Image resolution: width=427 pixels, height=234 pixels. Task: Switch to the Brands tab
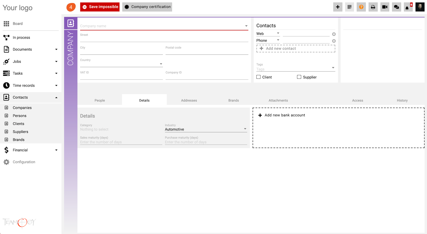click(x=234, y=100)
